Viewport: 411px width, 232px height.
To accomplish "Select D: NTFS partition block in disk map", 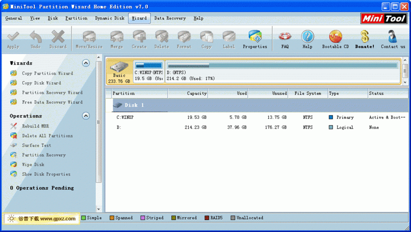I will pos(283,71).
